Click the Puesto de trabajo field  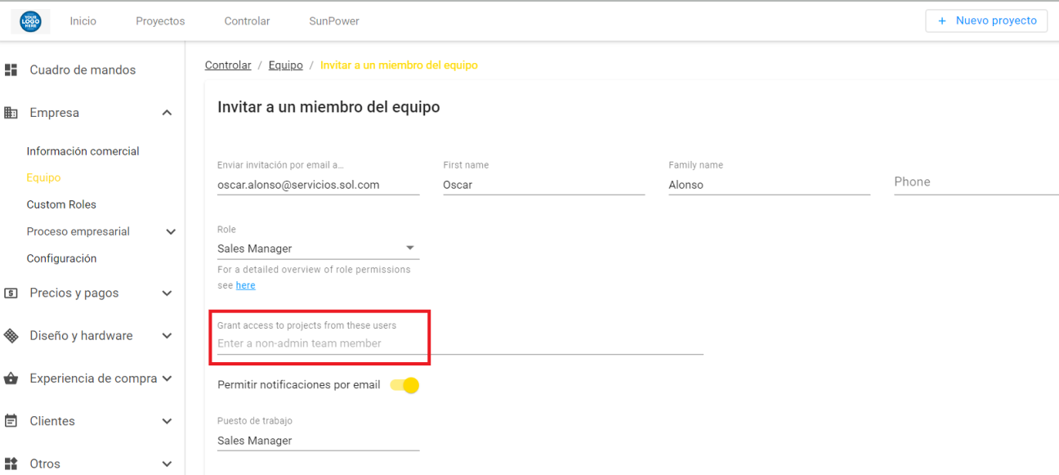(318, 441)
